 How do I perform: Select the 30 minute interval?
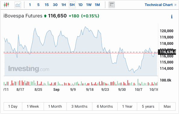pos(55,5)
